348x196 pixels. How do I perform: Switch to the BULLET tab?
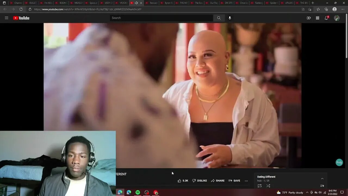(x=31, y=3)
